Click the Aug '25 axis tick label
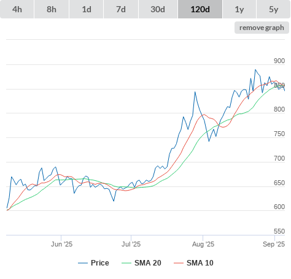291x279 pixels. [x=203, y=244]
